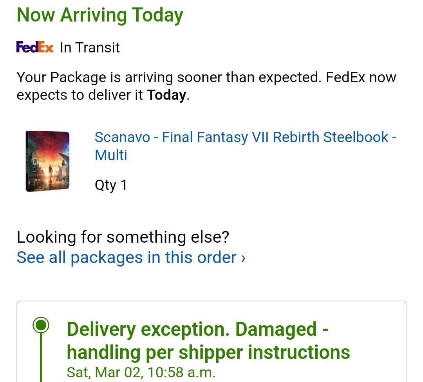Click 'expects to deliver it' message line
Screen dimensions: 423x382
81,95
